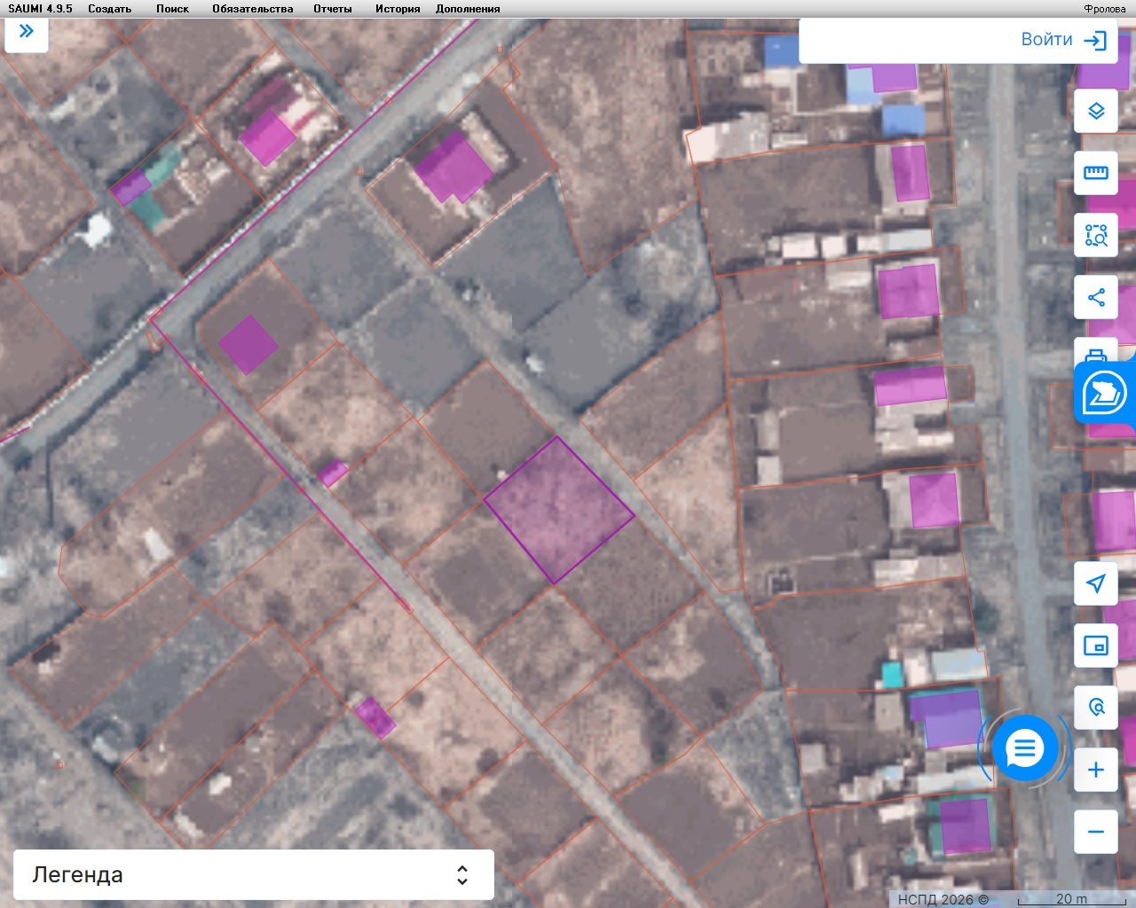This screenshot has height=908, width=1136.
Task: Open the Поиск menu
Action: point(172,9)
